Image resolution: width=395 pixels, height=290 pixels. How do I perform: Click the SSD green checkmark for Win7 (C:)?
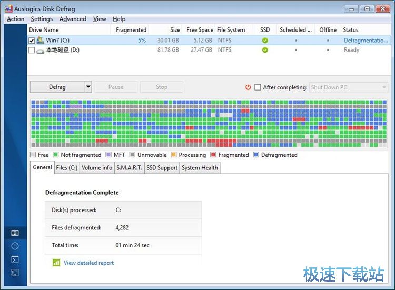pos(265,41)
